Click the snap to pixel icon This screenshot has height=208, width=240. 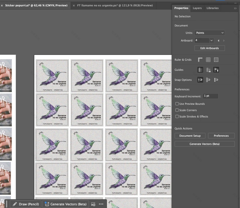pyautogui.click(x=217, y=80)
